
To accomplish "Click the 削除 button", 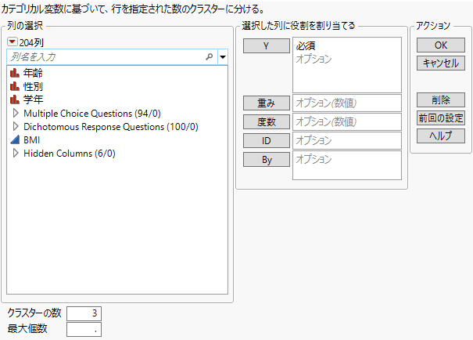I will click(x=441, y=99).
